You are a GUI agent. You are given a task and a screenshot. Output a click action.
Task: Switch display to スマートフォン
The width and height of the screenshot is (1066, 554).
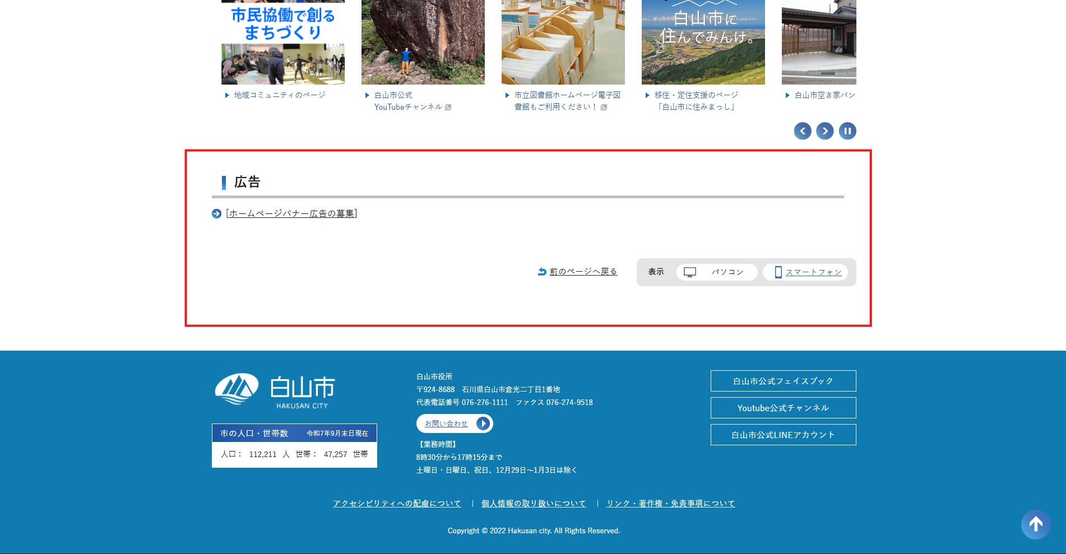[x=813, y=272]
